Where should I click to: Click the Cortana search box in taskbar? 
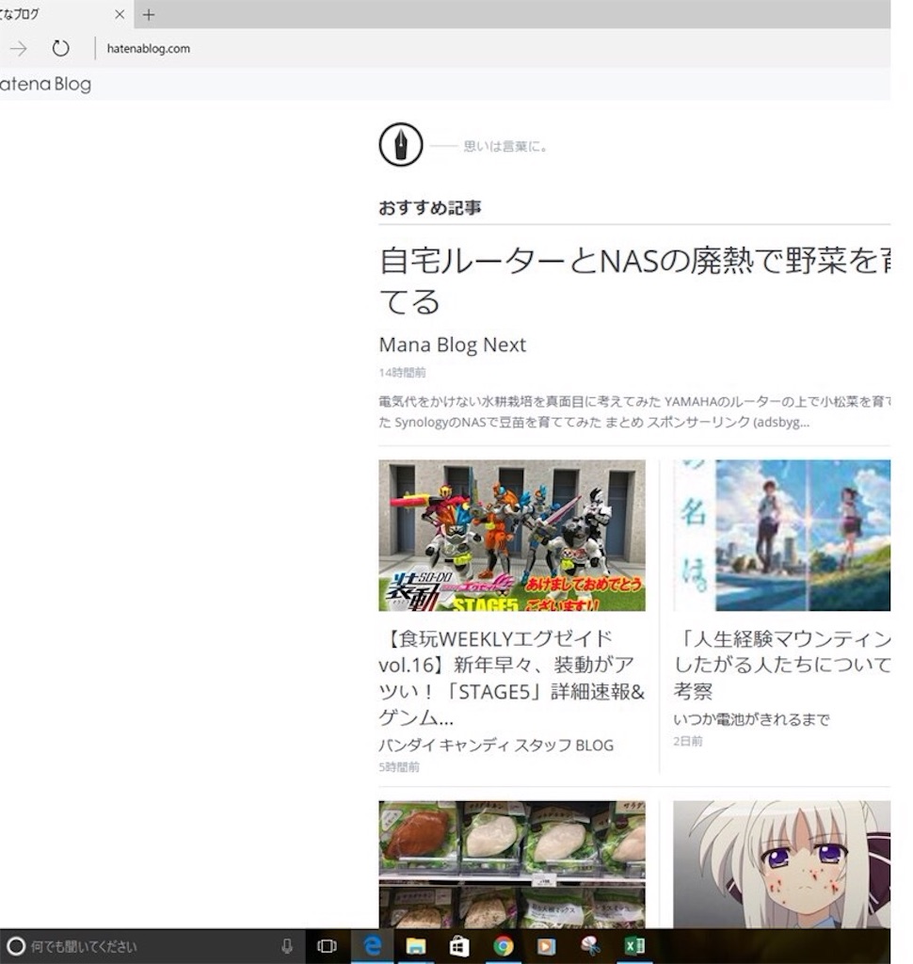(x=151, y=946)
